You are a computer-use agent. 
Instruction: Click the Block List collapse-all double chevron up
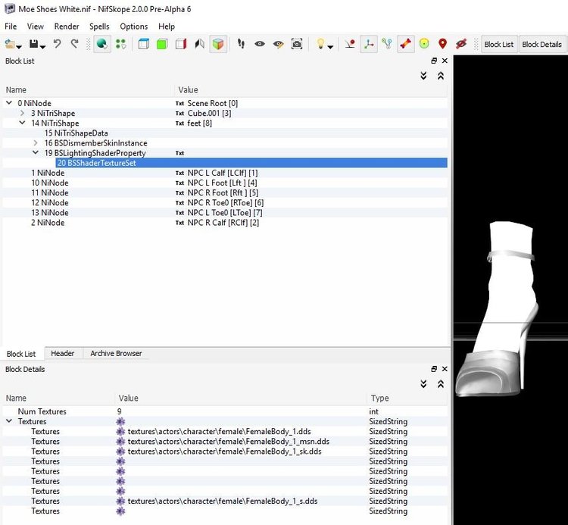click(441, 76)
